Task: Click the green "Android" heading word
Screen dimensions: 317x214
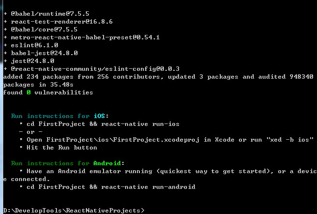Action: [x=107, y=163]
